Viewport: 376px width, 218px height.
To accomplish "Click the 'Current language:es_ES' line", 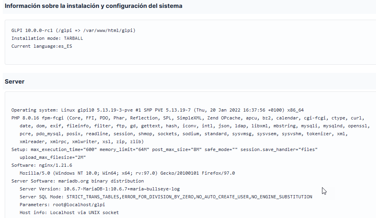I will tap(42, 46).
